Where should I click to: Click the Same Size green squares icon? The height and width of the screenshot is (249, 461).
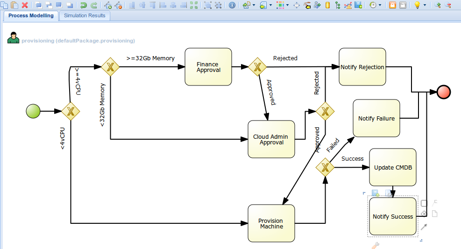(x=194, y=5)
